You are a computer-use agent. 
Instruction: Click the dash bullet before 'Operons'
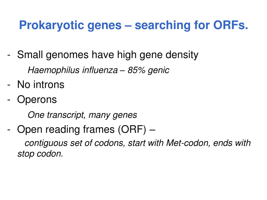pyautogui.click(x=9, y=100)
